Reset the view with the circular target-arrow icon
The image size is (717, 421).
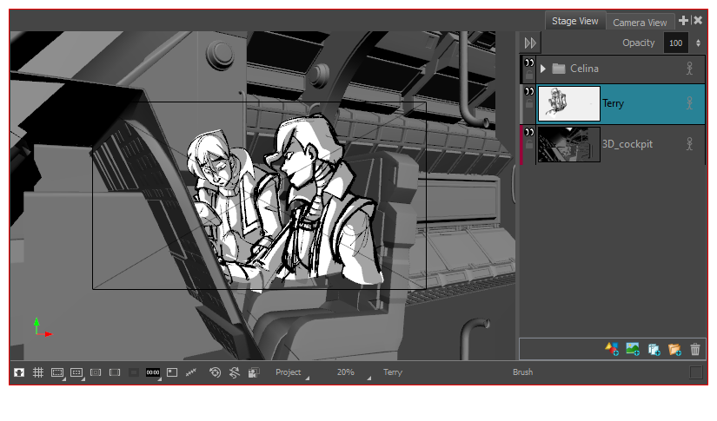215,372
